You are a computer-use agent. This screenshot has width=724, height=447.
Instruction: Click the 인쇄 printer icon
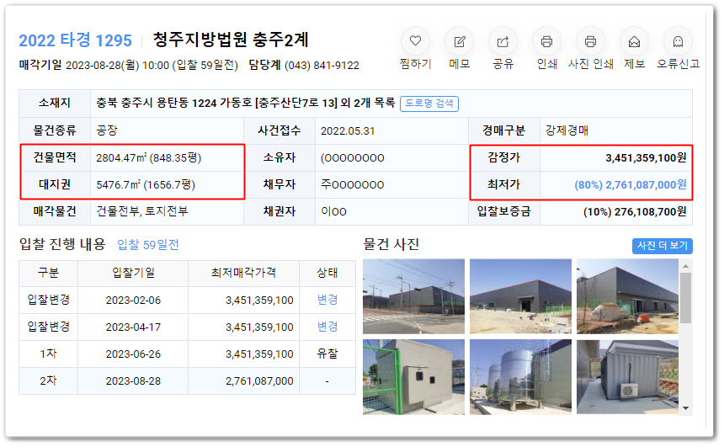(x=546, y=41)
